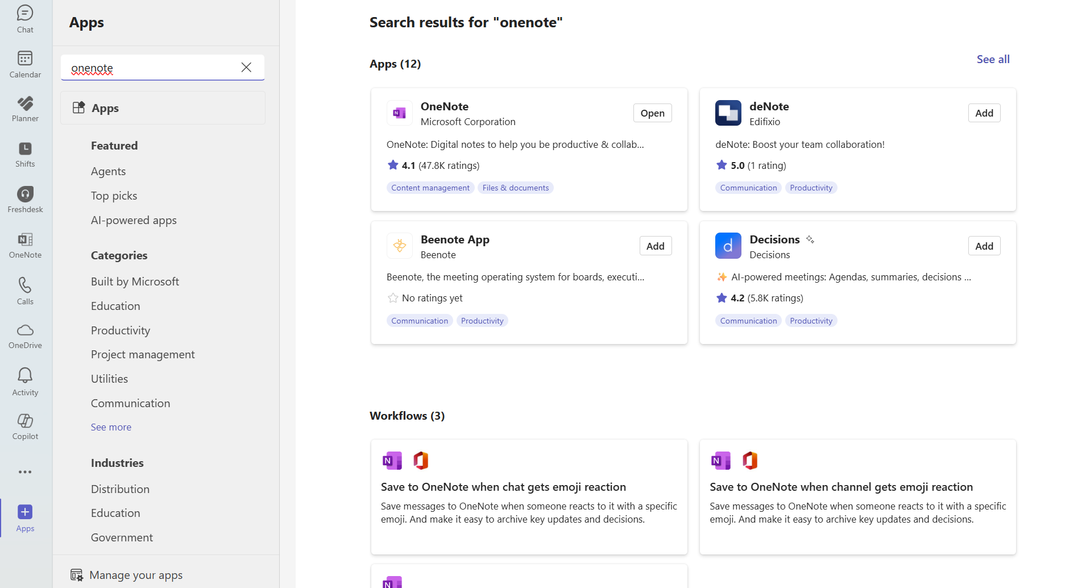1082x588 pixels.
Task: Select the Communication category in sidebar
Action: (x=131, y=403)
